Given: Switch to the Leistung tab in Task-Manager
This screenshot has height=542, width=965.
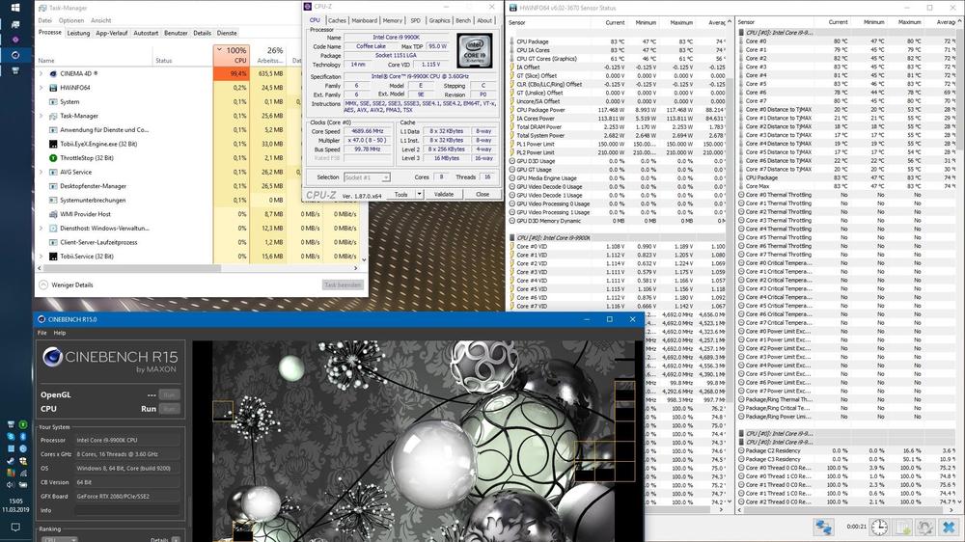Looking at the screenshot, I should pyautogui.click(x=78, y=33).
